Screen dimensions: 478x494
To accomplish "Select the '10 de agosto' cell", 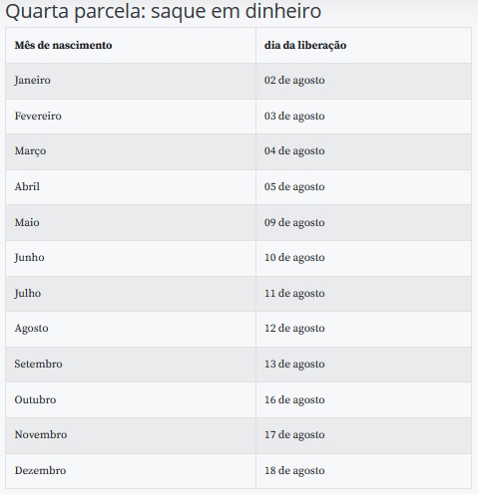I will (x=363, y=258).
